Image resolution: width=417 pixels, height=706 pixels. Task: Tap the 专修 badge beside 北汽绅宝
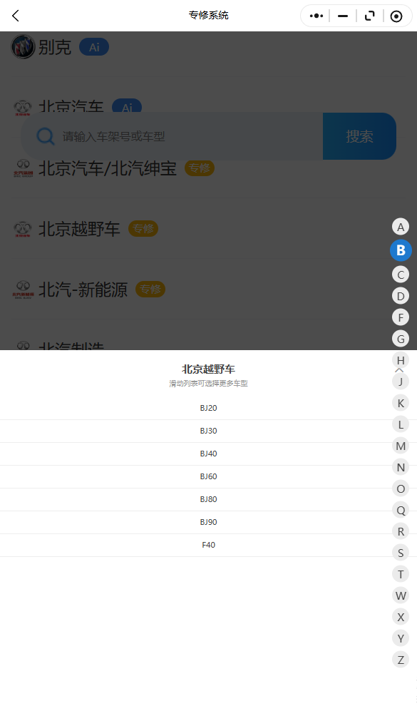point(200,168)
